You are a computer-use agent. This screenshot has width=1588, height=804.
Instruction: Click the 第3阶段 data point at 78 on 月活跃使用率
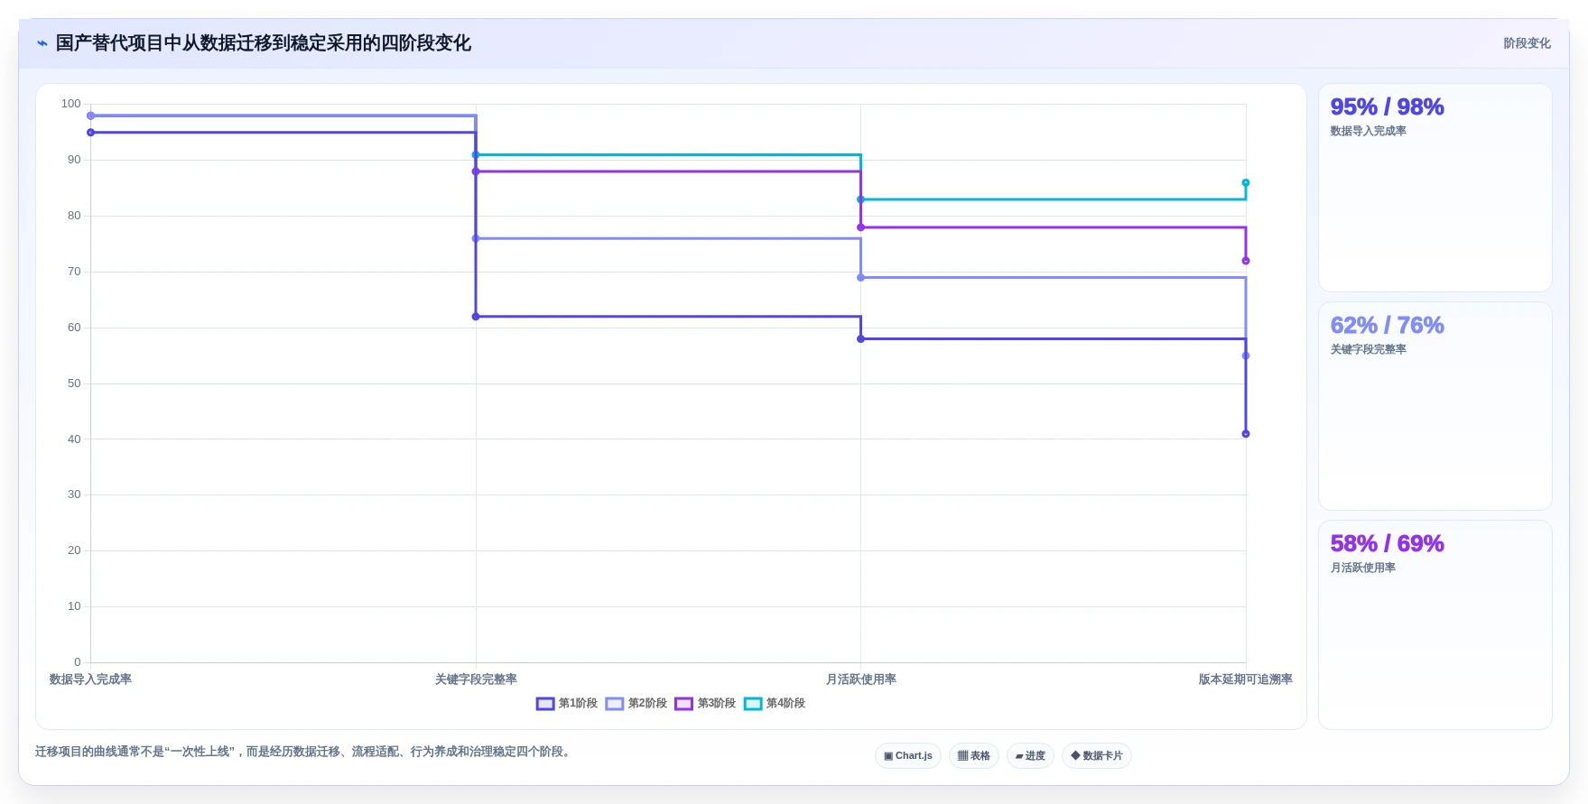(x=860, y=227)
